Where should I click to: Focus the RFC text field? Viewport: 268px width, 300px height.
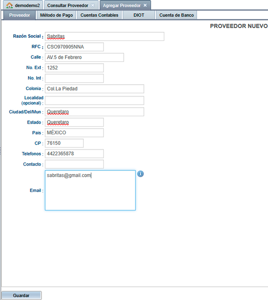[x=74, y=47]
